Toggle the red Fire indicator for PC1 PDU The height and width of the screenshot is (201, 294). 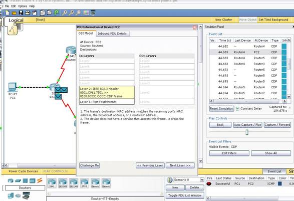pyautogui.click(x=209, y=184)
